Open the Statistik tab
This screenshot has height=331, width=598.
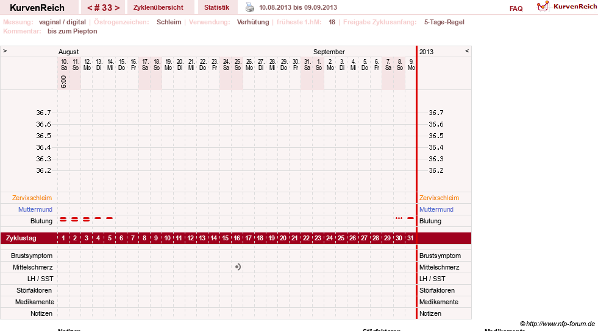pyautogui.click(x=216, y=7)
